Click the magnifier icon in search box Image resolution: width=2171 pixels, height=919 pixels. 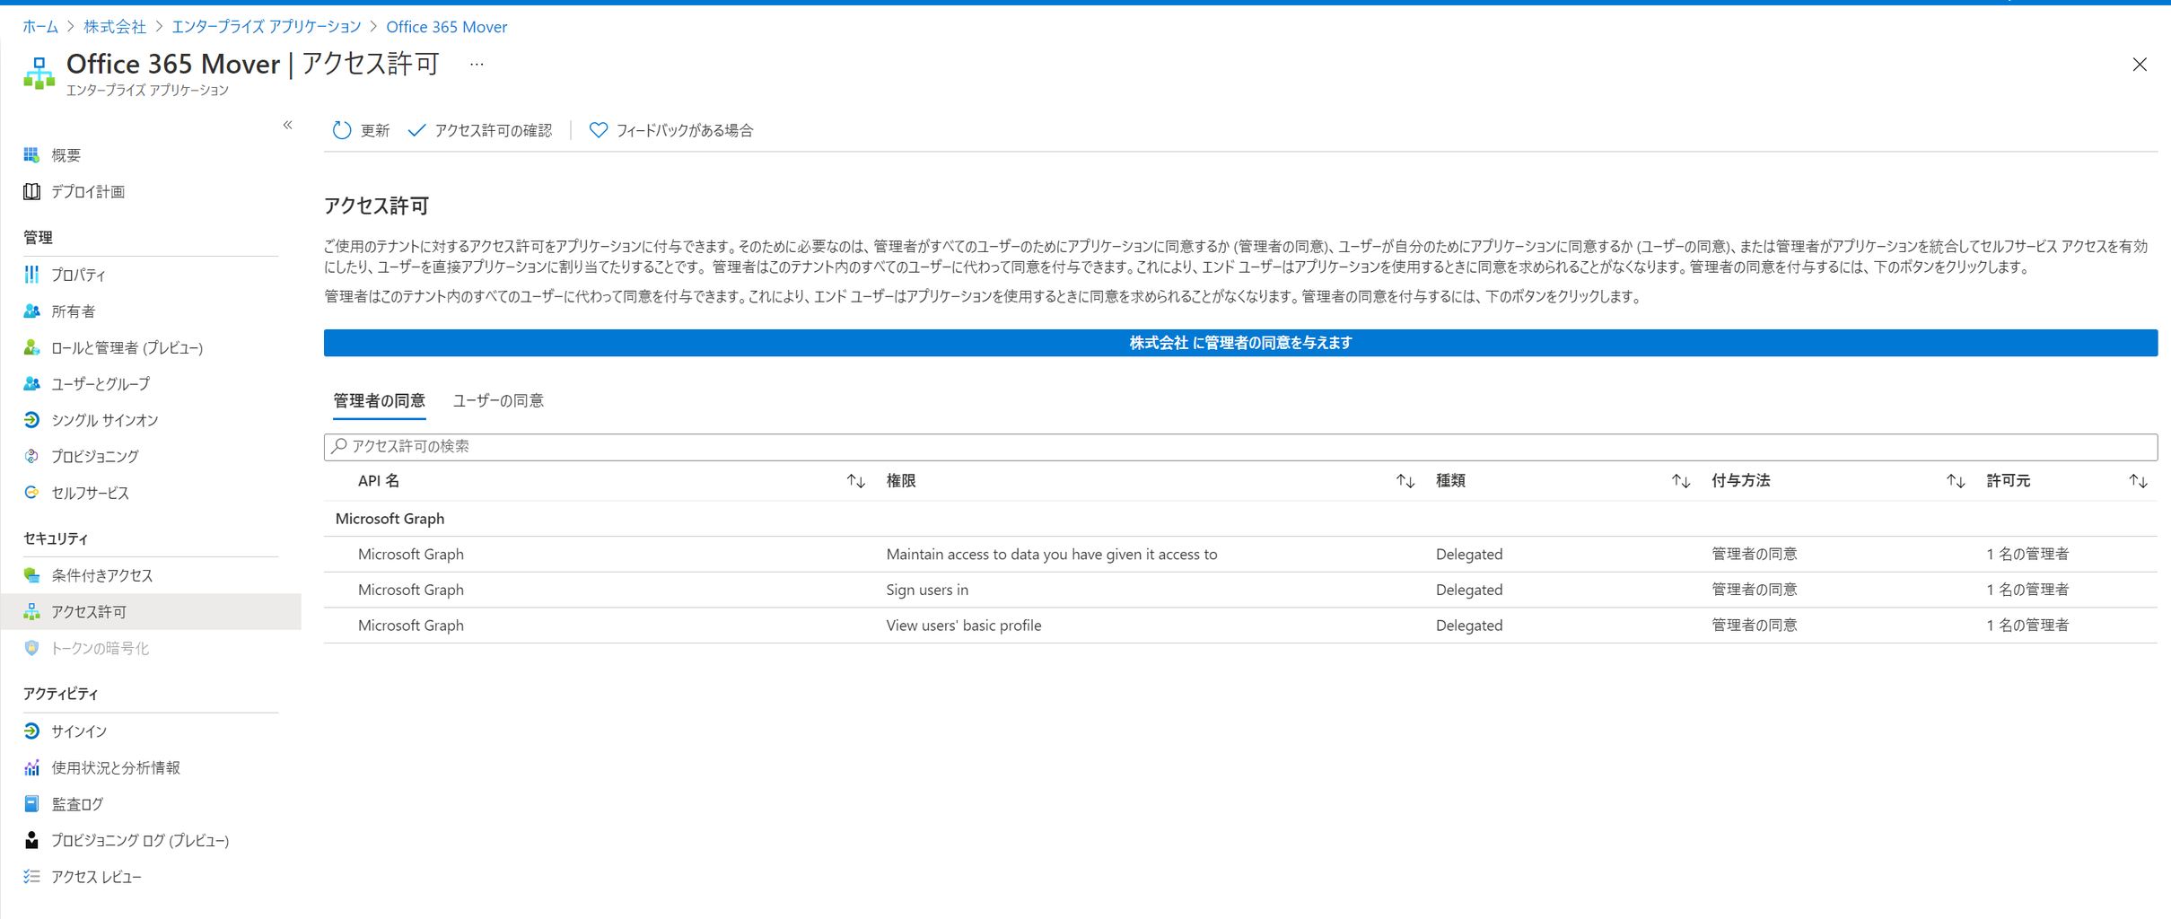coord(339,446)
